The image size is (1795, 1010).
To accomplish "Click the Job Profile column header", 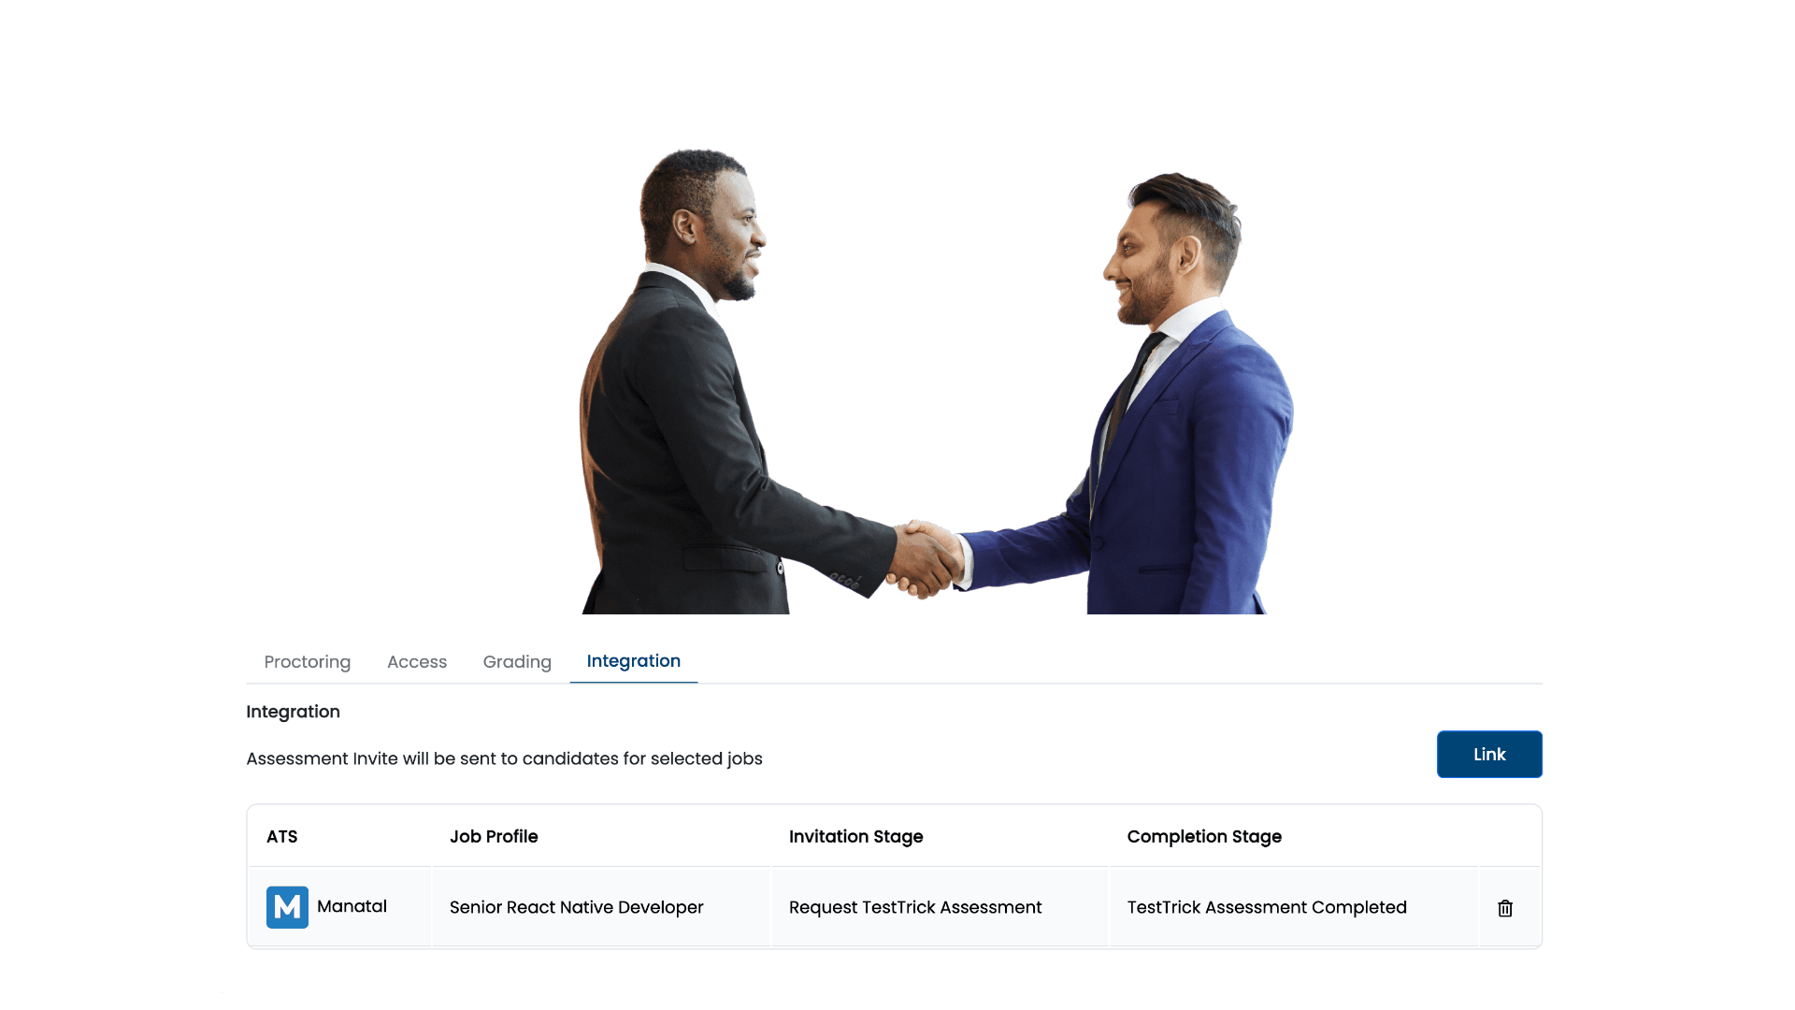I will (494, 837).
